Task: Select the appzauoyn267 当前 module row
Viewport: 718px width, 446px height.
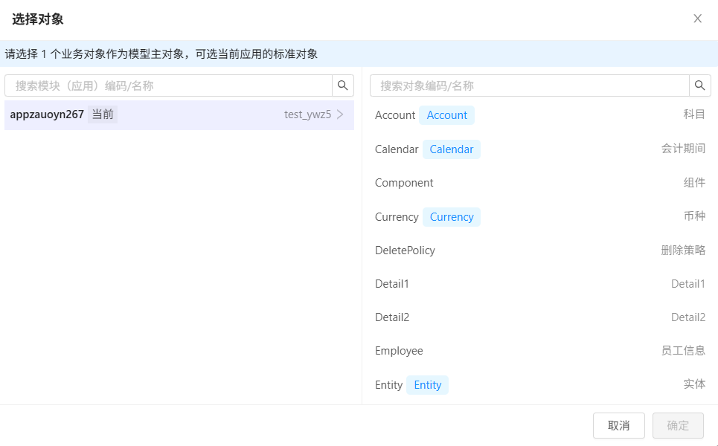Action: click(x=179, y=115)
